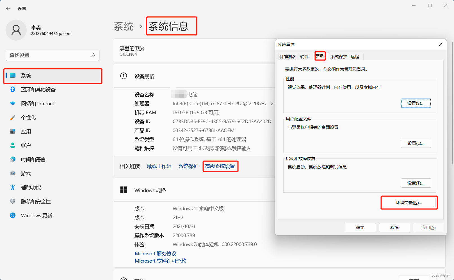Close the 系统属性 dialog with X
454x280 pixels.
tap(441, 44)
